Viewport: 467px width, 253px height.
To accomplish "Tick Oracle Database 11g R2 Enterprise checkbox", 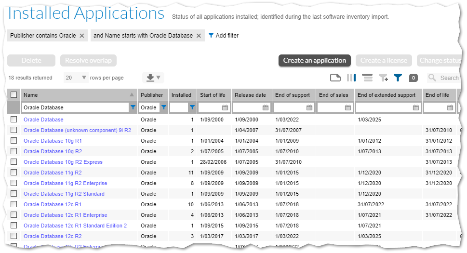I will point(13,183).
